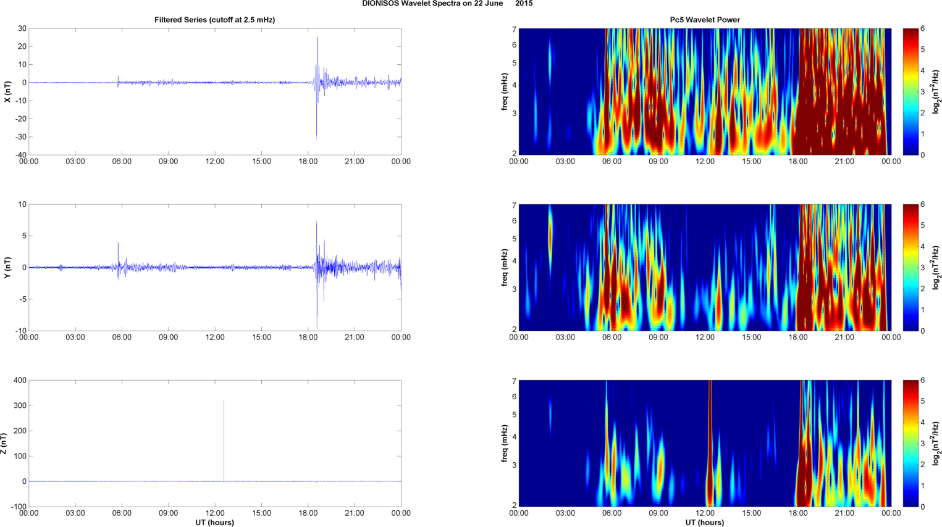This screenshot has height=527, width=942.
Task: Click the '12:00' tick under the X series plot
Action: (215, 162)
